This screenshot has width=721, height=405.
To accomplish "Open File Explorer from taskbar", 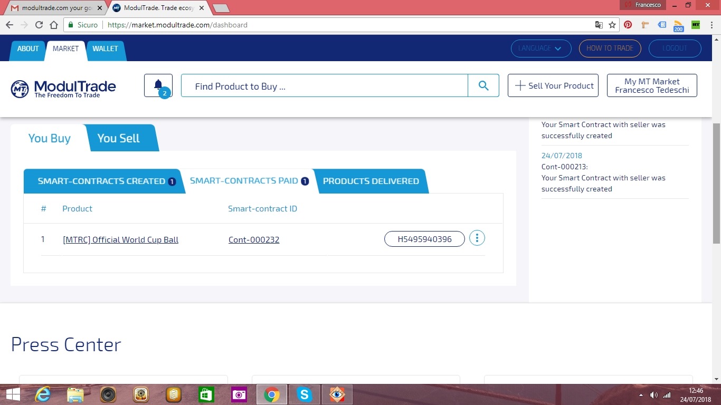I will (75, 394).
